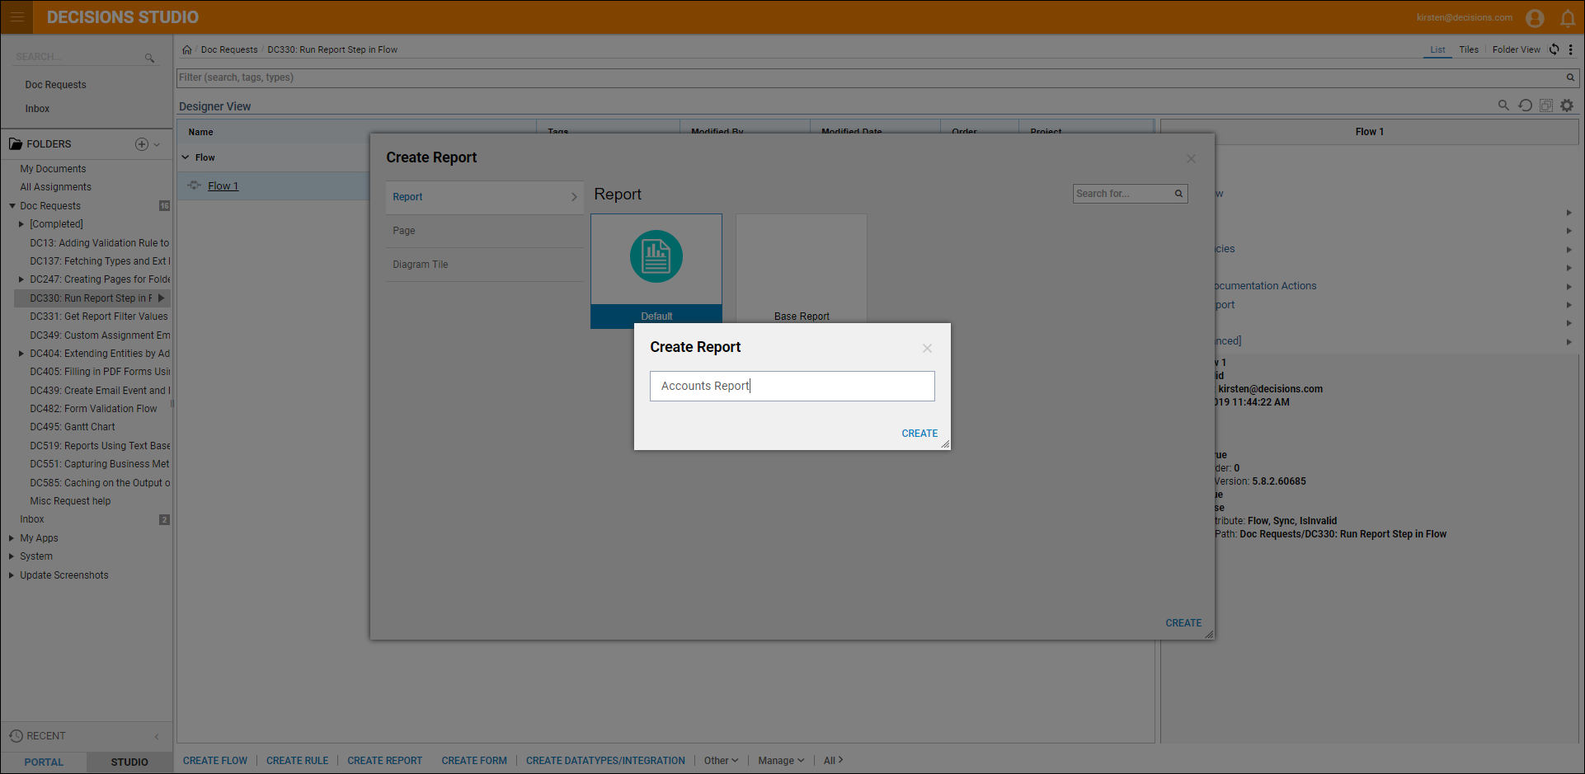Select Misc Request help folder
Viewport: 1585px width, 774px height.
point(70,501)
